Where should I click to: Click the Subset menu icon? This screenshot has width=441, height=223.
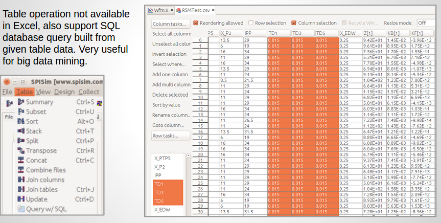tap(21, 112)
